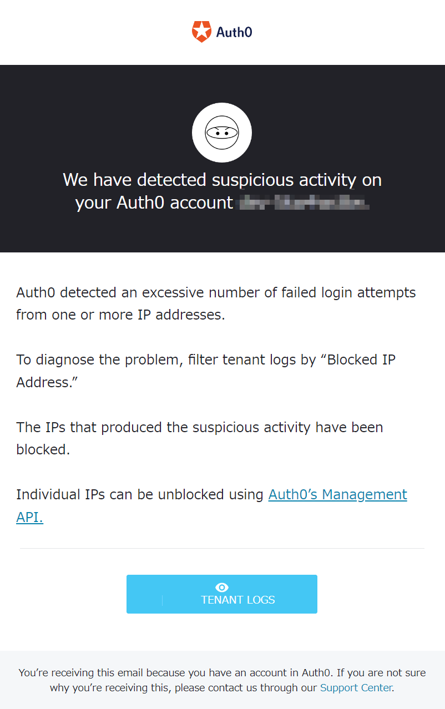The height and width of the screenshot is (709, 445).
Task: Click the paragraph about blocked IPs
Action: point(200,438)
